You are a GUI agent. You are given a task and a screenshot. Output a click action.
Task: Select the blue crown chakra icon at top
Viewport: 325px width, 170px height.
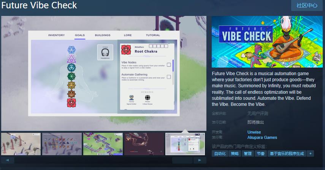click(x=71, y=50)
